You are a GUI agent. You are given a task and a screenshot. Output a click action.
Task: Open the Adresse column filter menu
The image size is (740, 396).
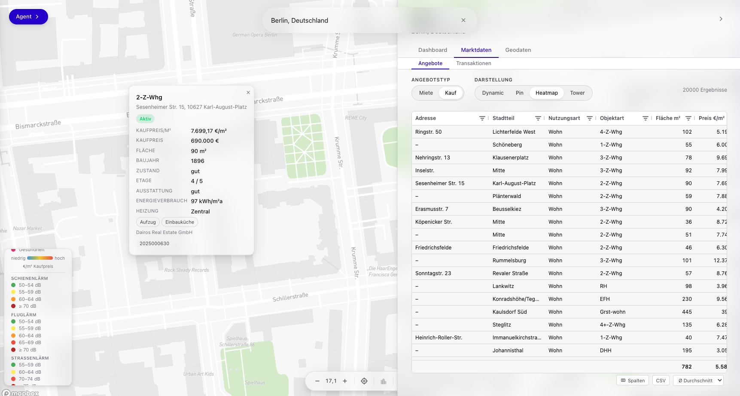click(x=482, y=118)
